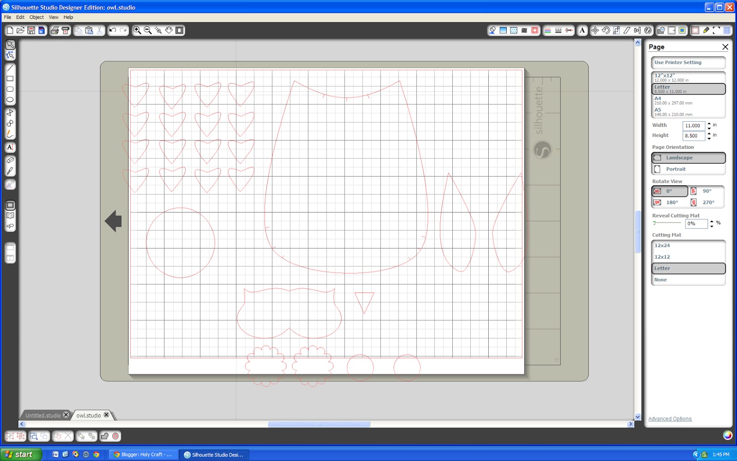The width and height of the screenshot is (737, 461).
Task: Open the Edit menu
Action: pyautogui.click(x=20, y=17)
